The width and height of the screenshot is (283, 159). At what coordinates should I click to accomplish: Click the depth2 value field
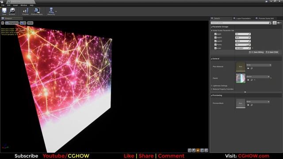pyautogui.click(x=243, y=41)
